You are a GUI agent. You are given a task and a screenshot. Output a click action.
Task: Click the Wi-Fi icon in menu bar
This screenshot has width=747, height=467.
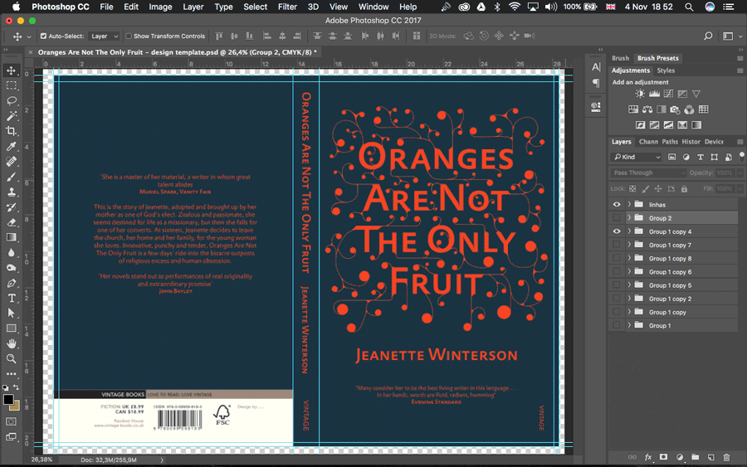pos(514,7)
